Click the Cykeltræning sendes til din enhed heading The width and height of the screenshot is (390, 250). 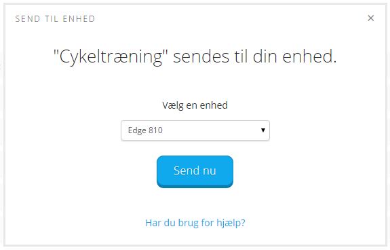click(195, 57)
